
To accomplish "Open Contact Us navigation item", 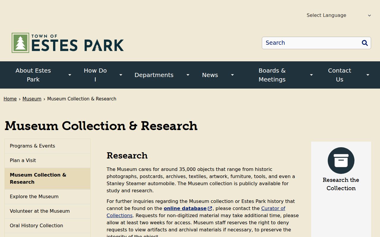I will tap(340, 75).
